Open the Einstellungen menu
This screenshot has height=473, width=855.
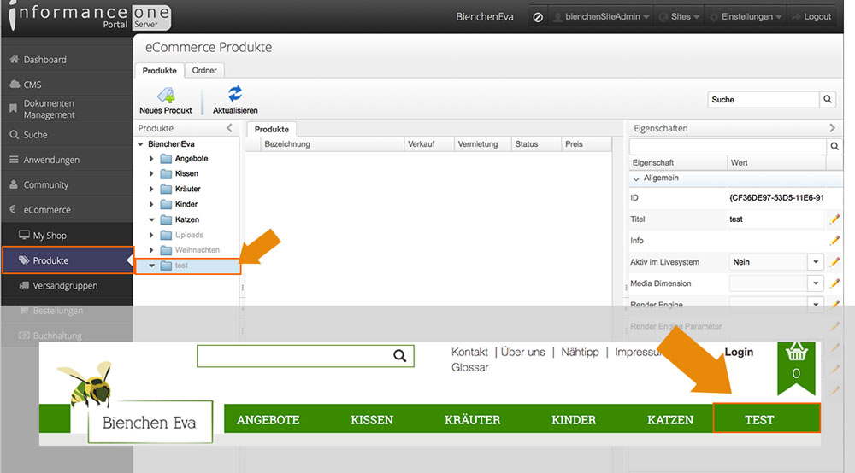click(x=746, y=17)
